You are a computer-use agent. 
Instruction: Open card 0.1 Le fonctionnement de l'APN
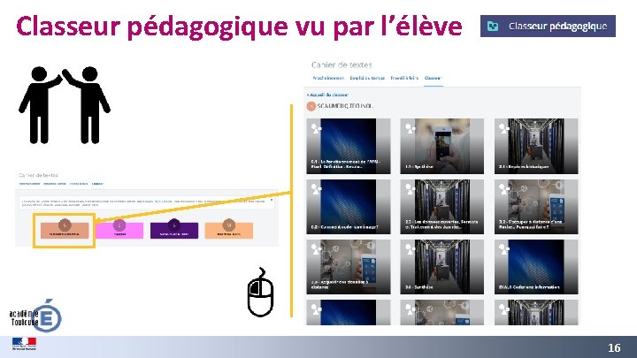[349, 146]
